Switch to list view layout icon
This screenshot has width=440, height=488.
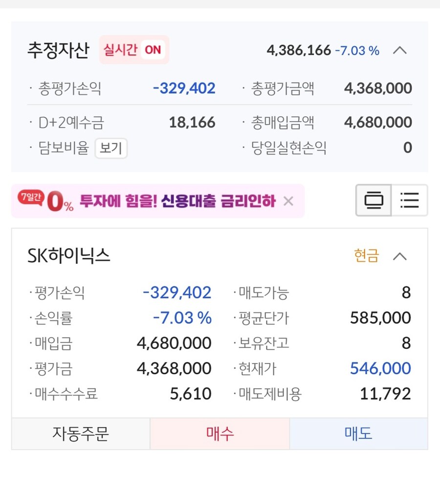click(x=410, y=200)
